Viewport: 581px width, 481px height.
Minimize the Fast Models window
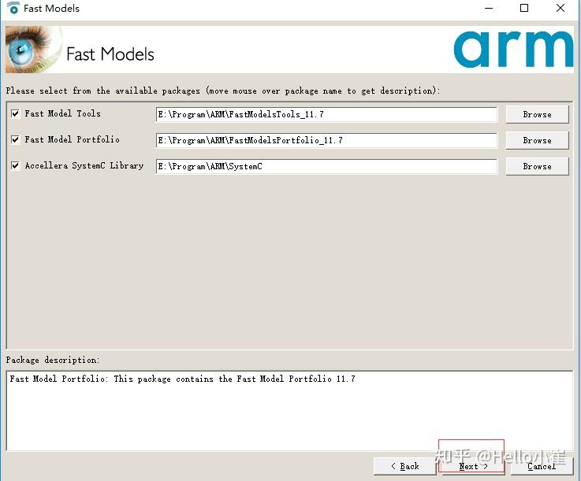489,8
